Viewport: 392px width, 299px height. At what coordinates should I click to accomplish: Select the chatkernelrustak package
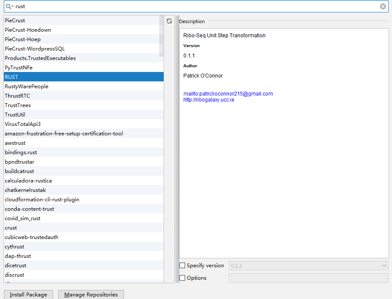click(x=84, y=190)
